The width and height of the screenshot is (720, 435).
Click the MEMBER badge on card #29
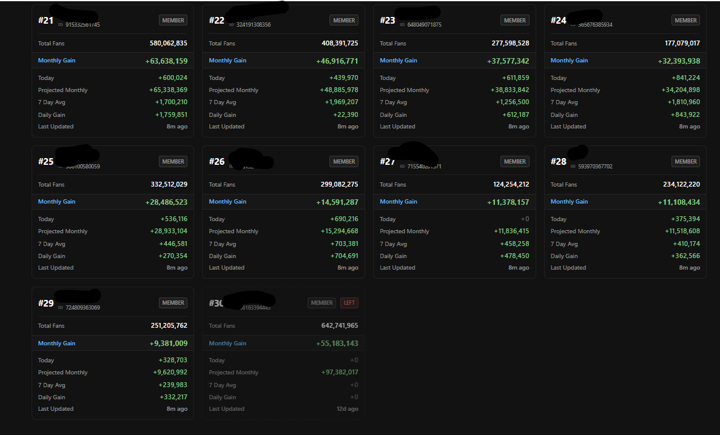[173, 303]
